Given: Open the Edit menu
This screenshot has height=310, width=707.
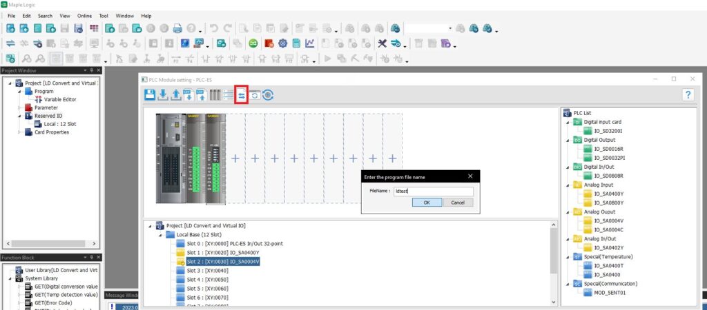Looking at the screenshot, I should pos(27,16).
